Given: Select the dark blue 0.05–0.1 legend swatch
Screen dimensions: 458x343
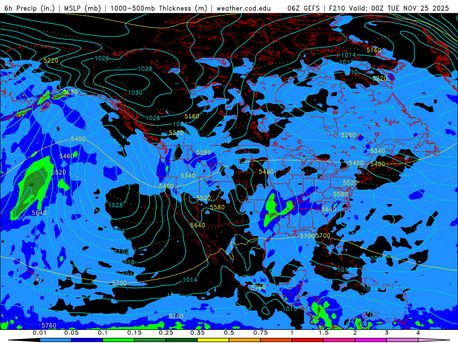Looking at the screenshot, I should (x=87, y=340).
